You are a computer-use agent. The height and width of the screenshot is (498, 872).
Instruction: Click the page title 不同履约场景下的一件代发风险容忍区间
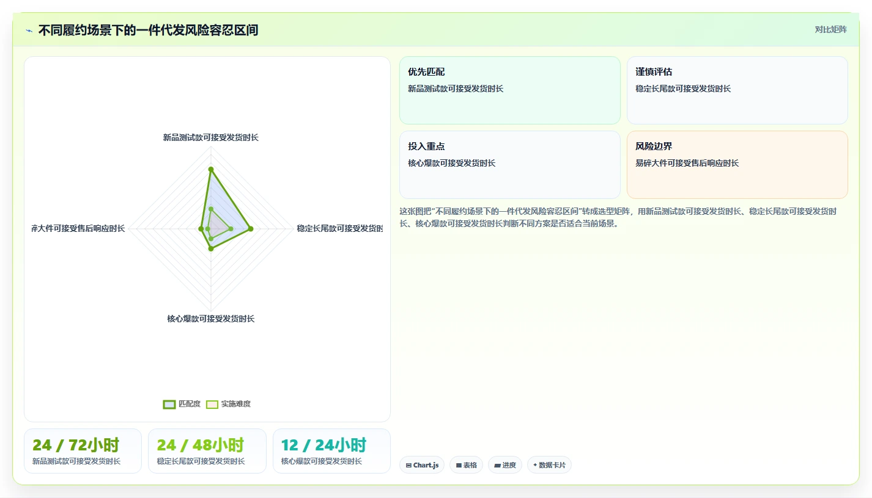pyautogui.click(x=148, y=30)
